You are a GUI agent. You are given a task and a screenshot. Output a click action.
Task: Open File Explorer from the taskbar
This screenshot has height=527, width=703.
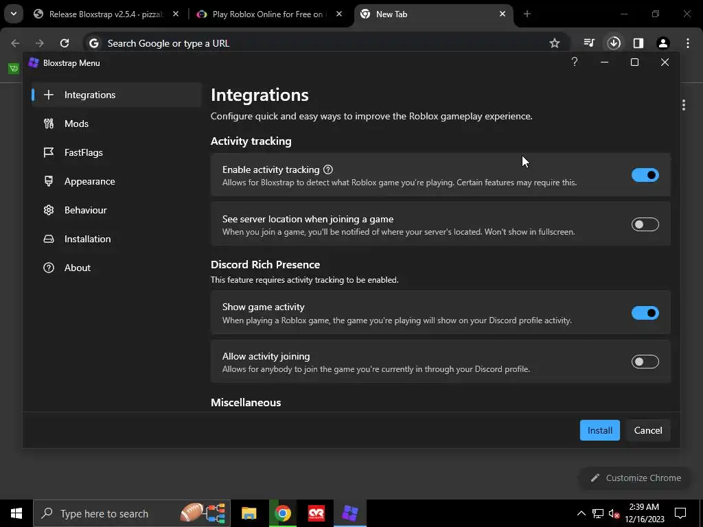(x=249, y=513)
